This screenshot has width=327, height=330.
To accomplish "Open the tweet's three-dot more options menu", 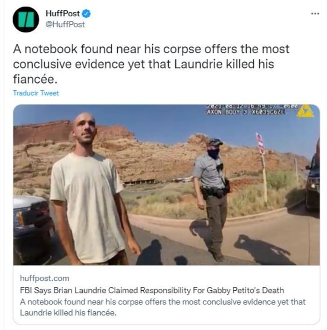I will coord(315,14).
